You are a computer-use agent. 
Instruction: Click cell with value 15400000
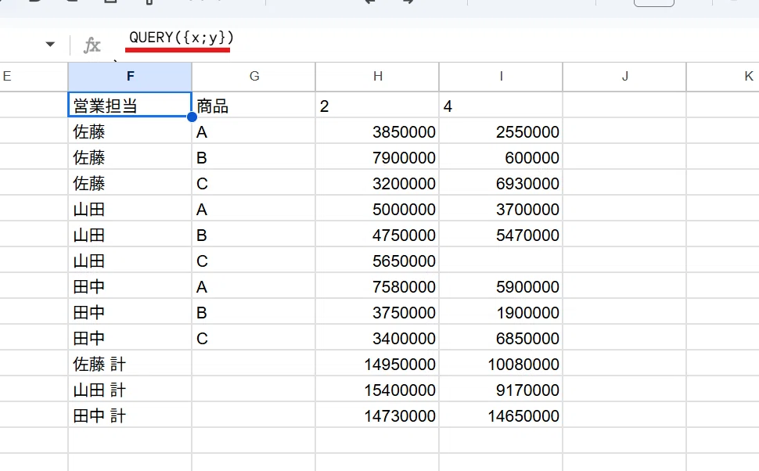click(x=378, y=390)
